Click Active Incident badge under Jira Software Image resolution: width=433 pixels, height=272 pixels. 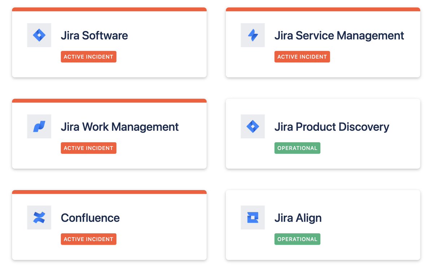[x=88, y=57]
